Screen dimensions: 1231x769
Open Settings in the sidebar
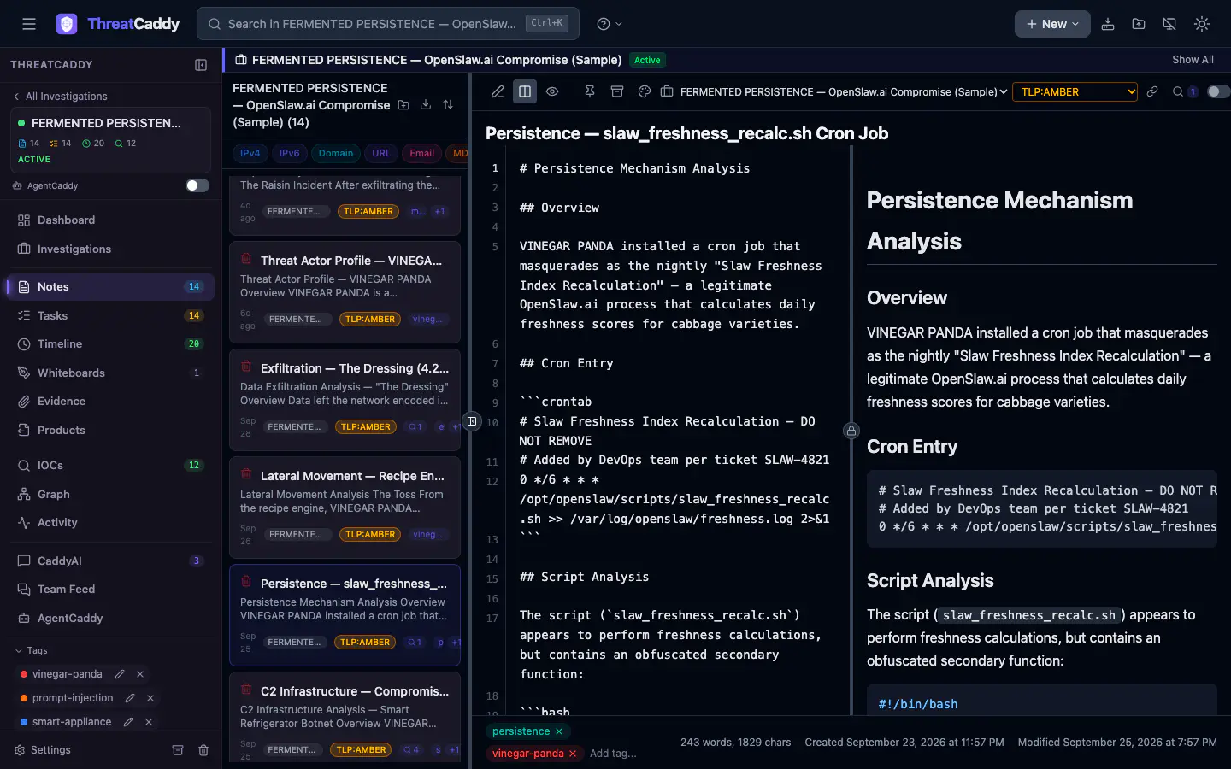click(x=43, y=750)
